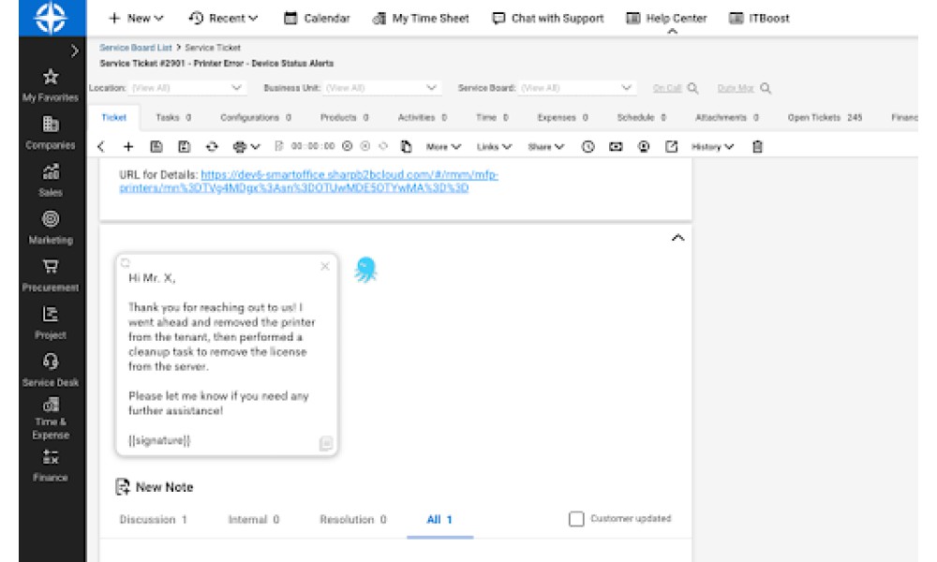Screen dimensions: 937x562
Task: Copy the suggested reply text icon
Action: (x=326, y=443)
